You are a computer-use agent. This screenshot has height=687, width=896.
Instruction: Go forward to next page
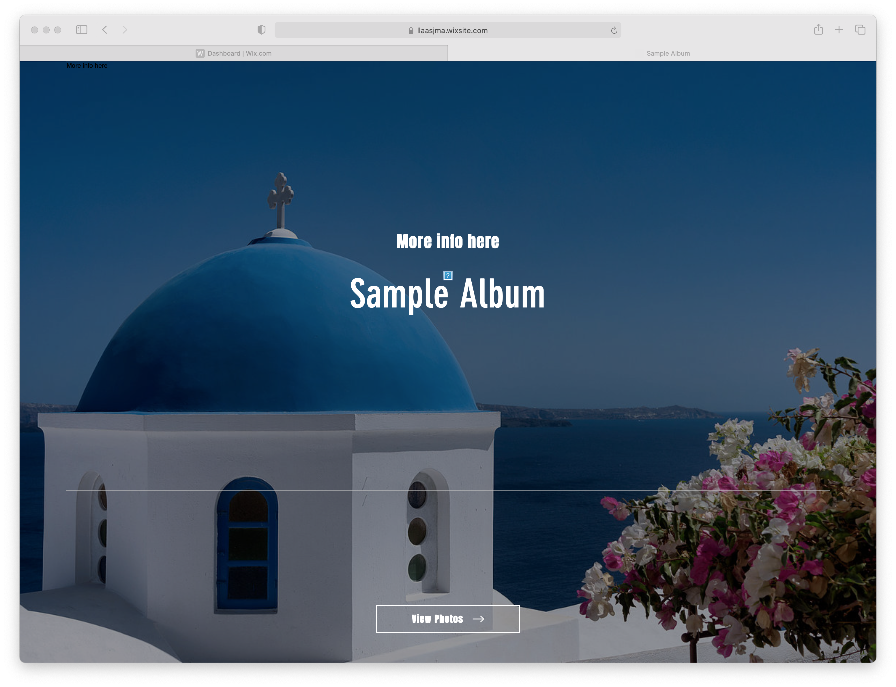(125, 30)
